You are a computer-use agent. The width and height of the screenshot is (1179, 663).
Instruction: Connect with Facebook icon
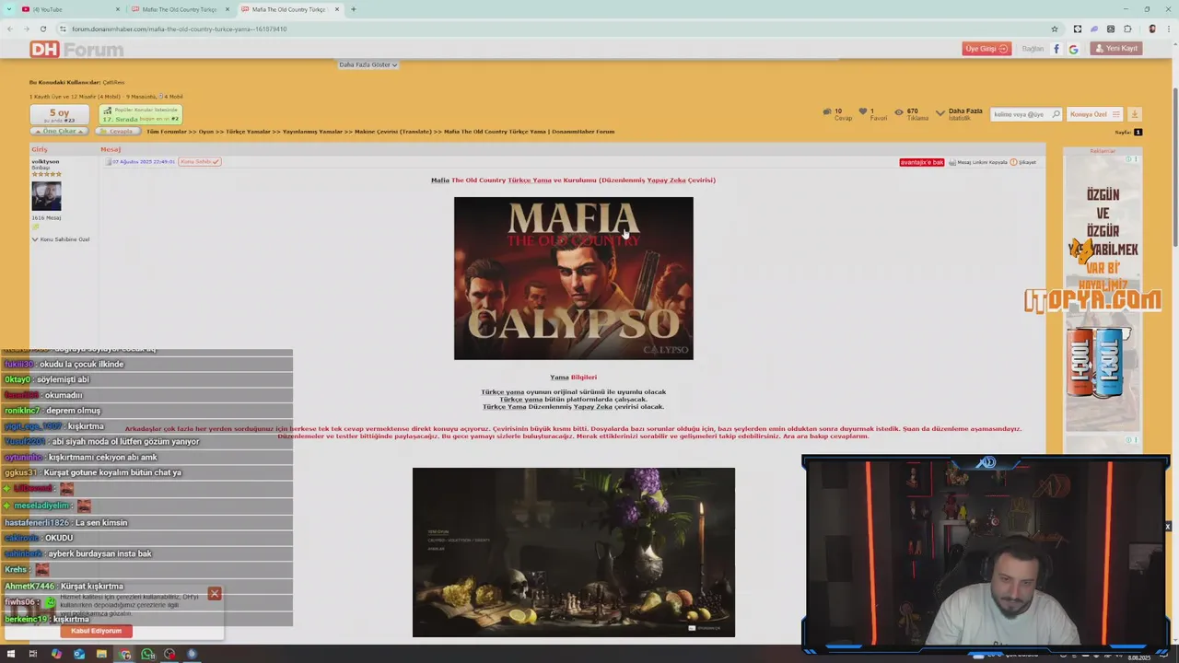pos(1056,49)
